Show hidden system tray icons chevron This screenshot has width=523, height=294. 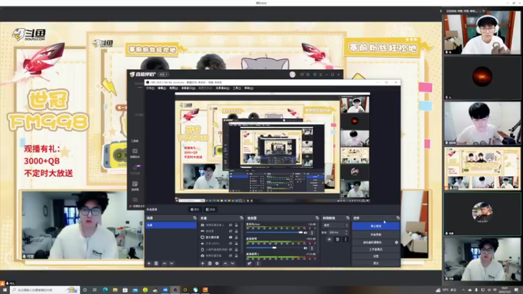(x=463, y=290)
